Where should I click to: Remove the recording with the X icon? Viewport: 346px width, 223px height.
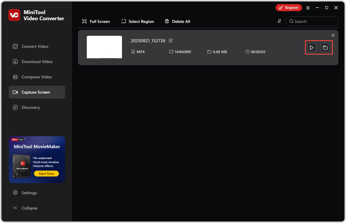(x=333, y=35)
